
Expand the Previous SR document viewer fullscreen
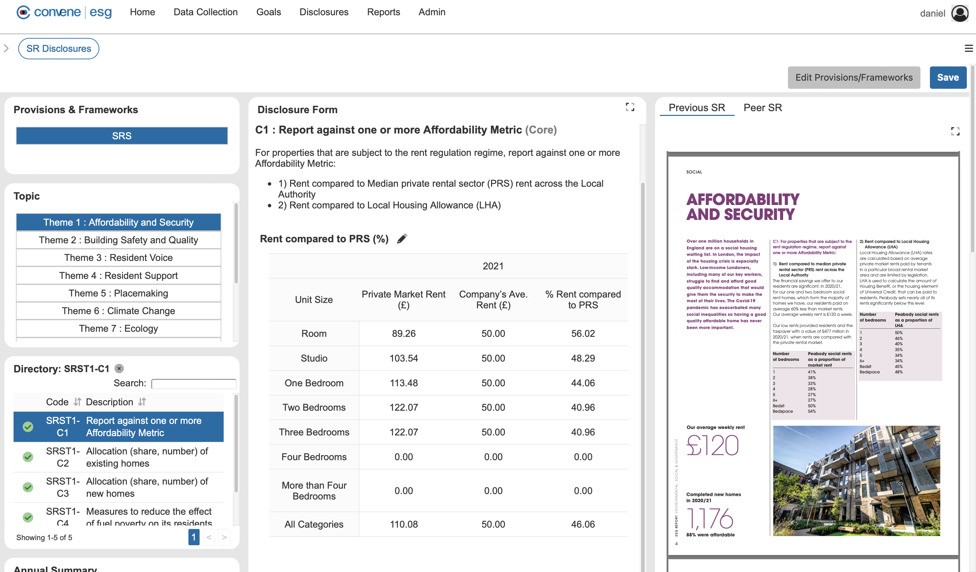955,131
